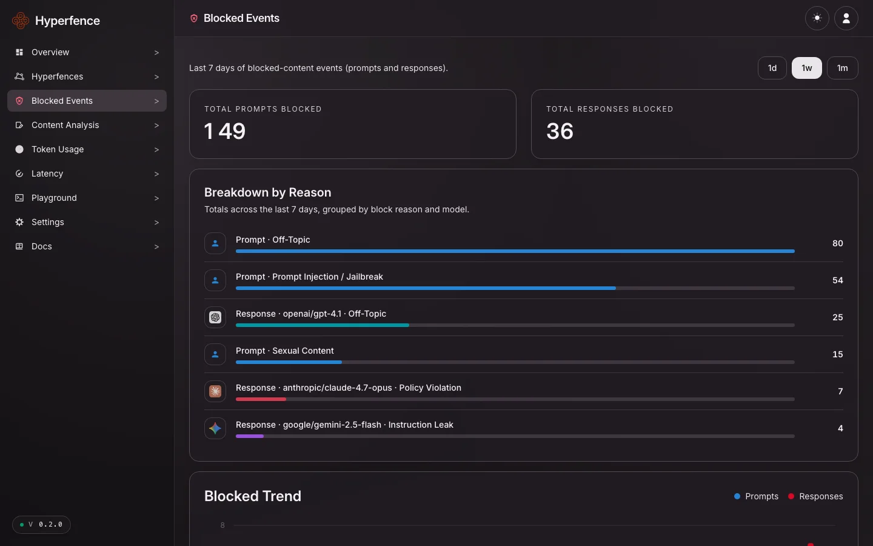Expand the Docs chevron

click(156, 247)
